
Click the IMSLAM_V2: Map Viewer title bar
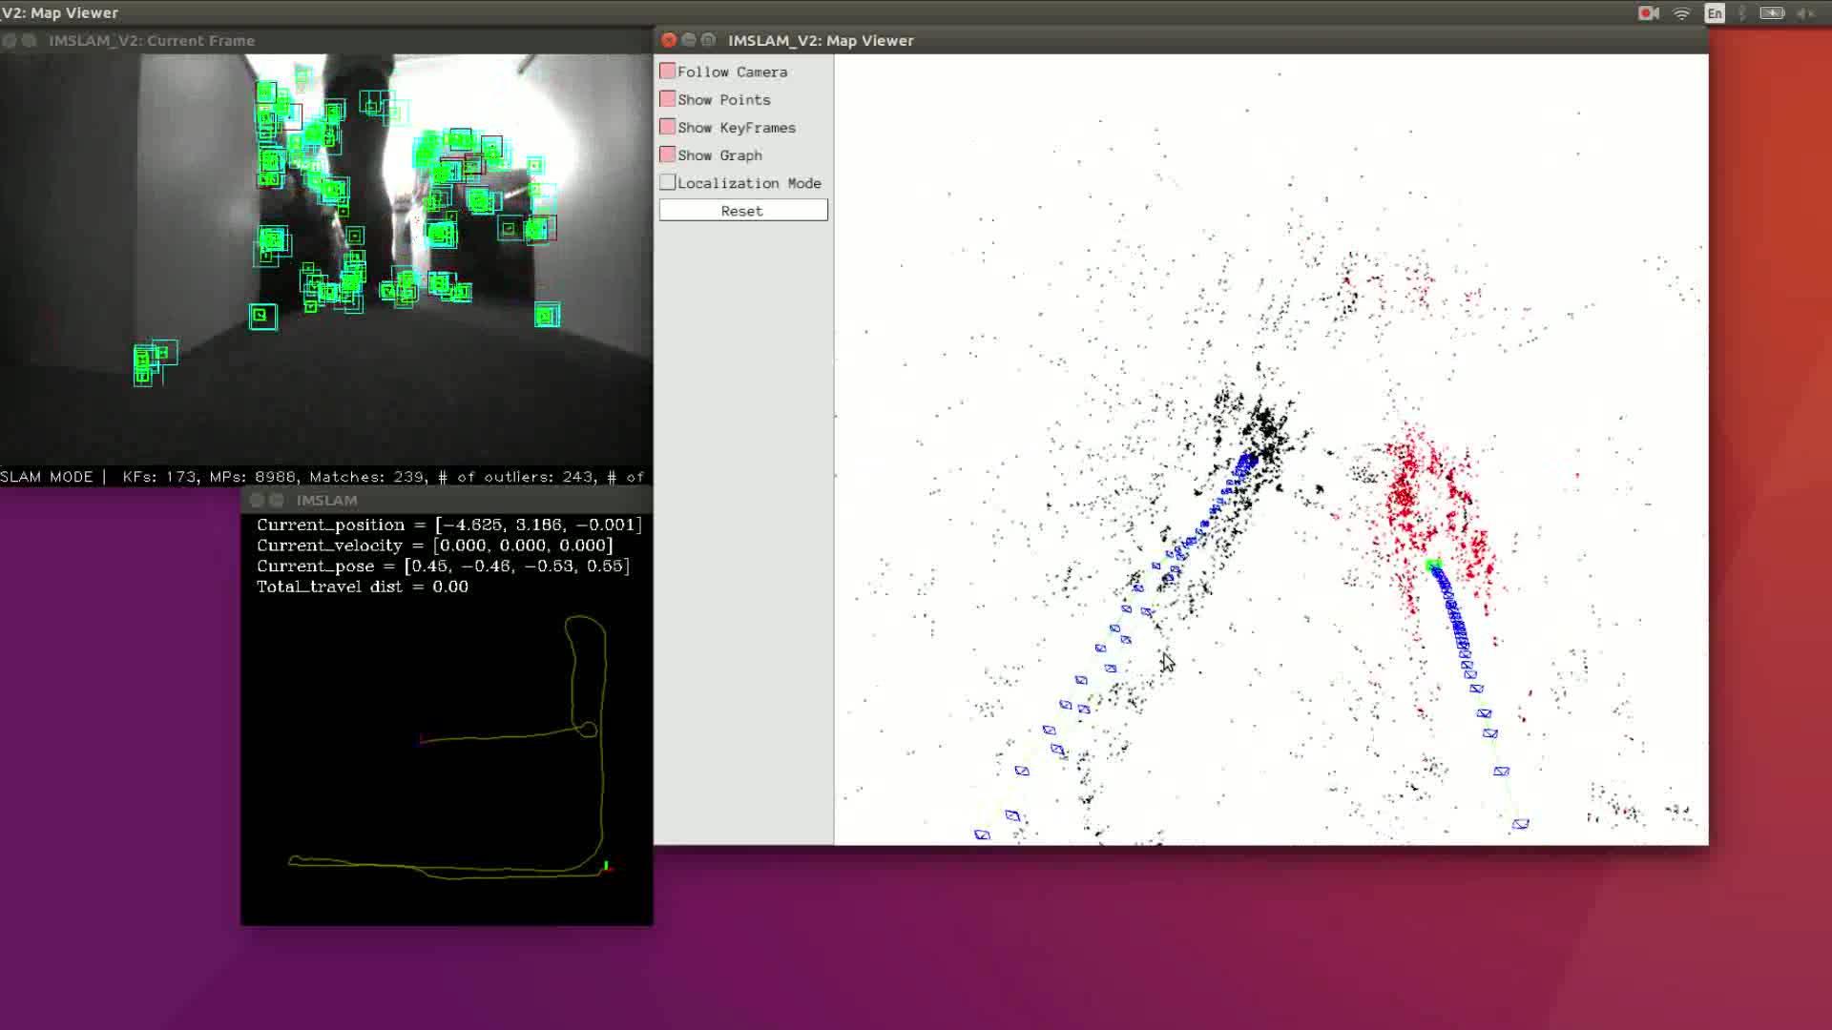[1145, 40]
